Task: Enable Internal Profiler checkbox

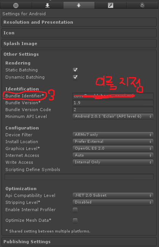Action: click(75, 210)
